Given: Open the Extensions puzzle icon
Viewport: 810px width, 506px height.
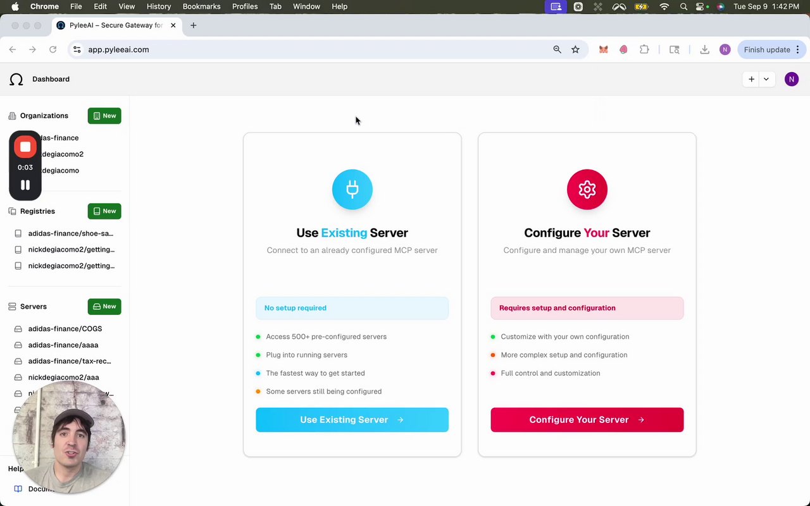Looking at the screenshot, I should pos(644,49).
